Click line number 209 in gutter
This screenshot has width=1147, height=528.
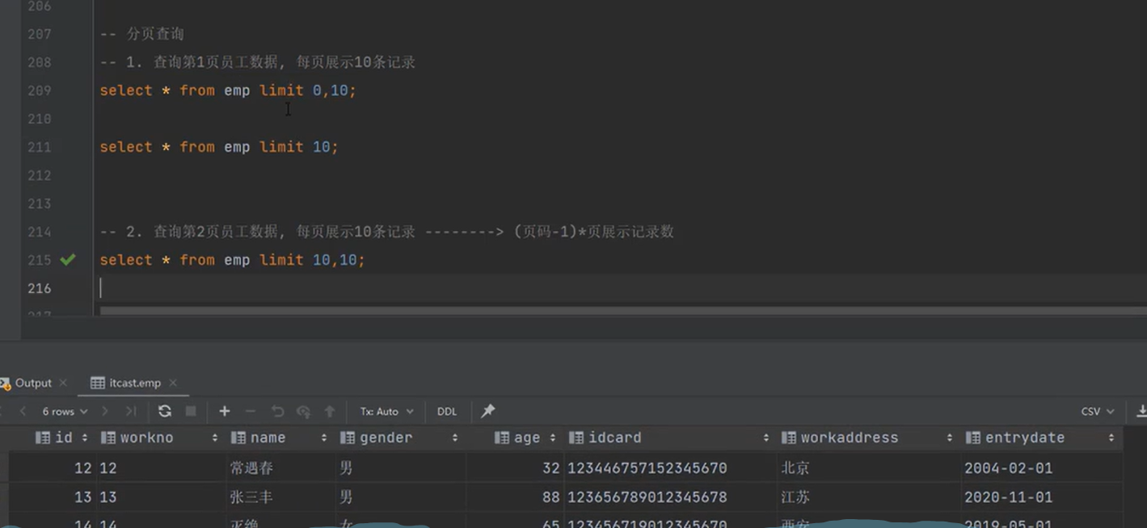click(x=40, y=90)
